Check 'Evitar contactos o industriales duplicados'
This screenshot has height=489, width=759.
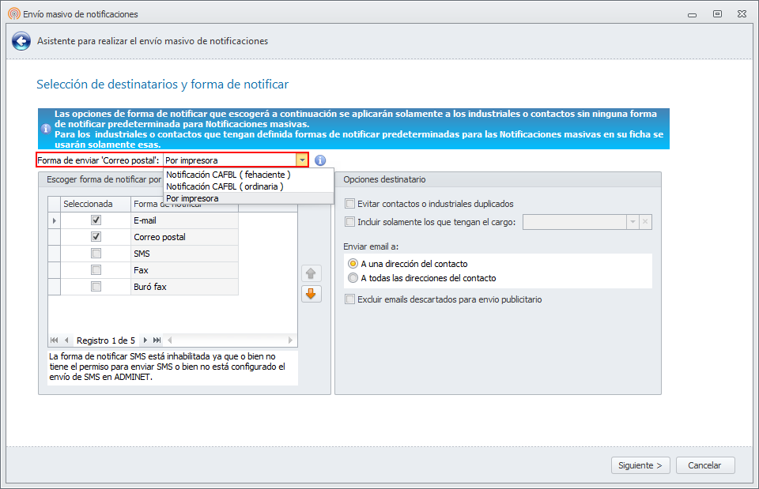click(350, 204)
